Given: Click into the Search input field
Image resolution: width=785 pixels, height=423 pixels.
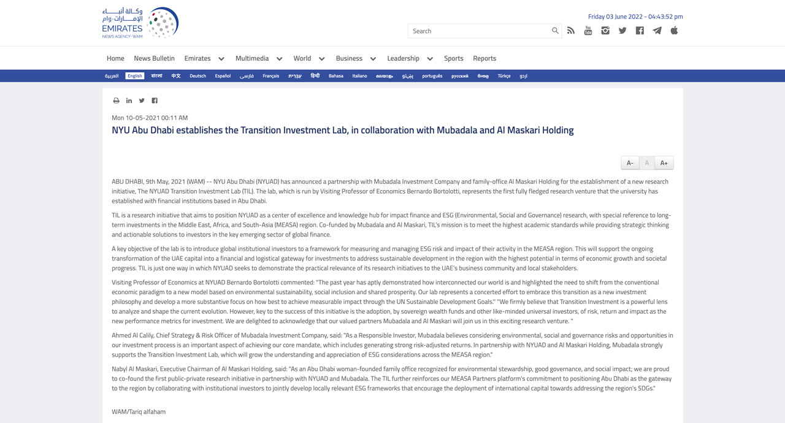Looking at the screenshot, I should pyautogui.click(x=478, y=31).
